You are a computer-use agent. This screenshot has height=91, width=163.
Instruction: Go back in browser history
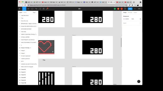coord(20,5)
